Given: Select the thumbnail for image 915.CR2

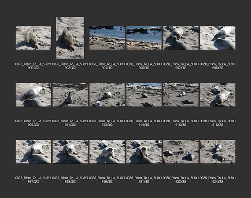Looking at the screenshot, I should pyautogui.click(x=181, y=95).
